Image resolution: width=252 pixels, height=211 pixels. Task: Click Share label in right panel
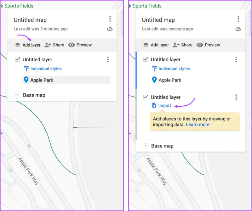tap(187, 45)
